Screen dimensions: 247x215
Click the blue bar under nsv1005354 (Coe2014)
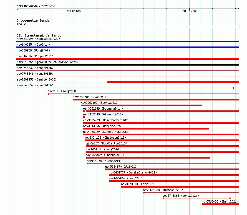coord(128,47)
